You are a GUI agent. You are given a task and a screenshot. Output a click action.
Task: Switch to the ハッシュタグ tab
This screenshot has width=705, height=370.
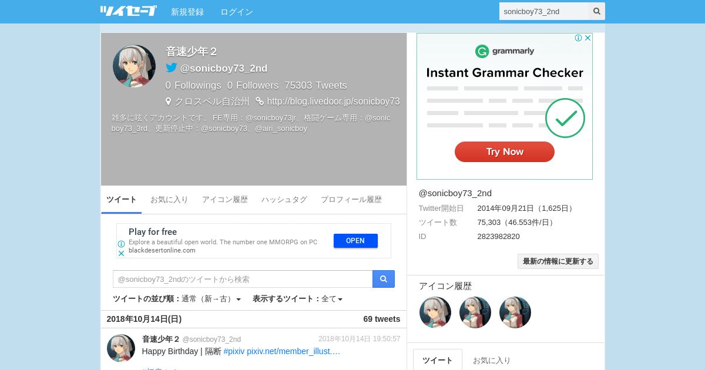click(284, 200)
